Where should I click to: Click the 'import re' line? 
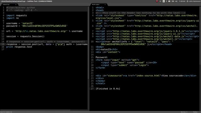13,18
